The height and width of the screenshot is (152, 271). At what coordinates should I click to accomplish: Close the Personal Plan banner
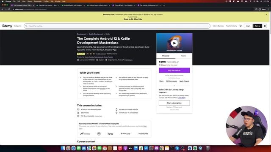coord(266,15)
